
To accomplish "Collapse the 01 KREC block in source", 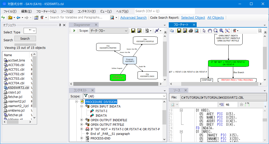I will 181,110.
